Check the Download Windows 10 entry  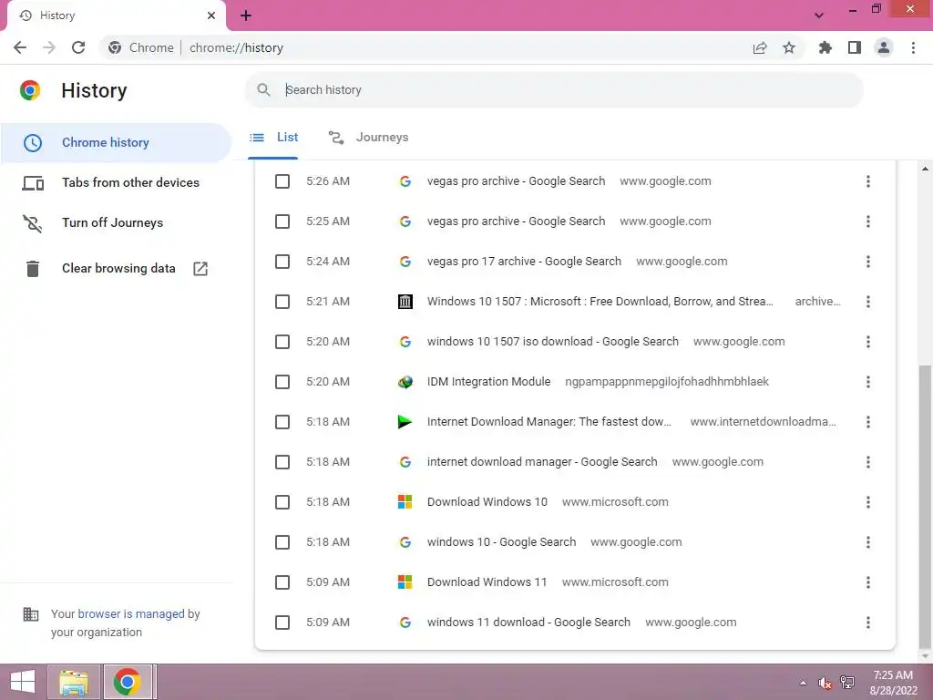click(x=282, y=502)
